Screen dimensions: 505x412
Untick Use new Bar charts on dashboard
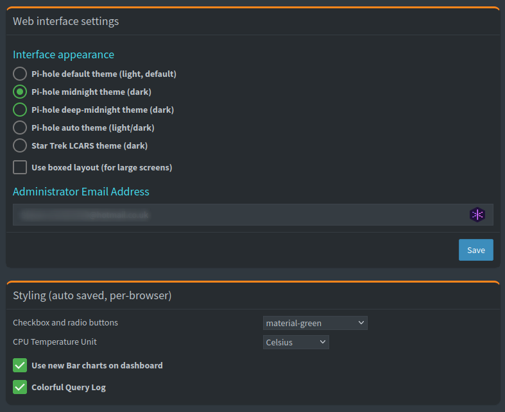click(x=20, y=365)
